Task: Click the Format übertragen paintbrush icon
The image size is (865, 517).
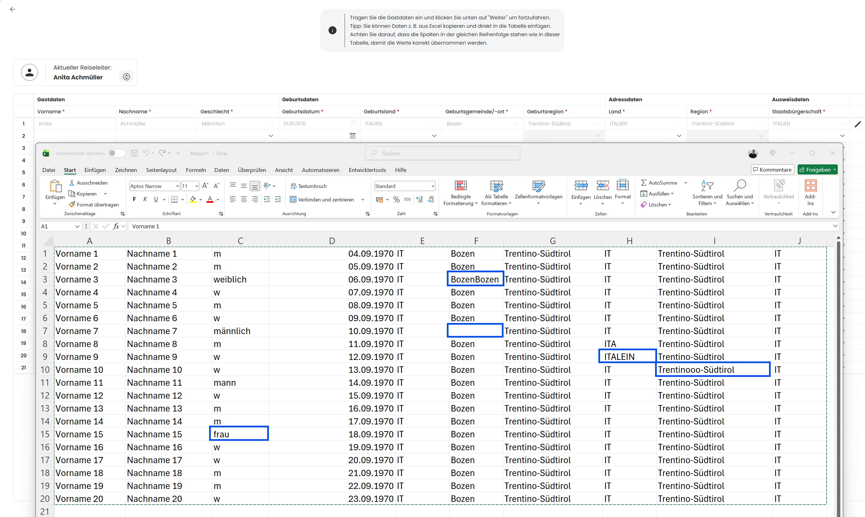Action: click(72, 204)
